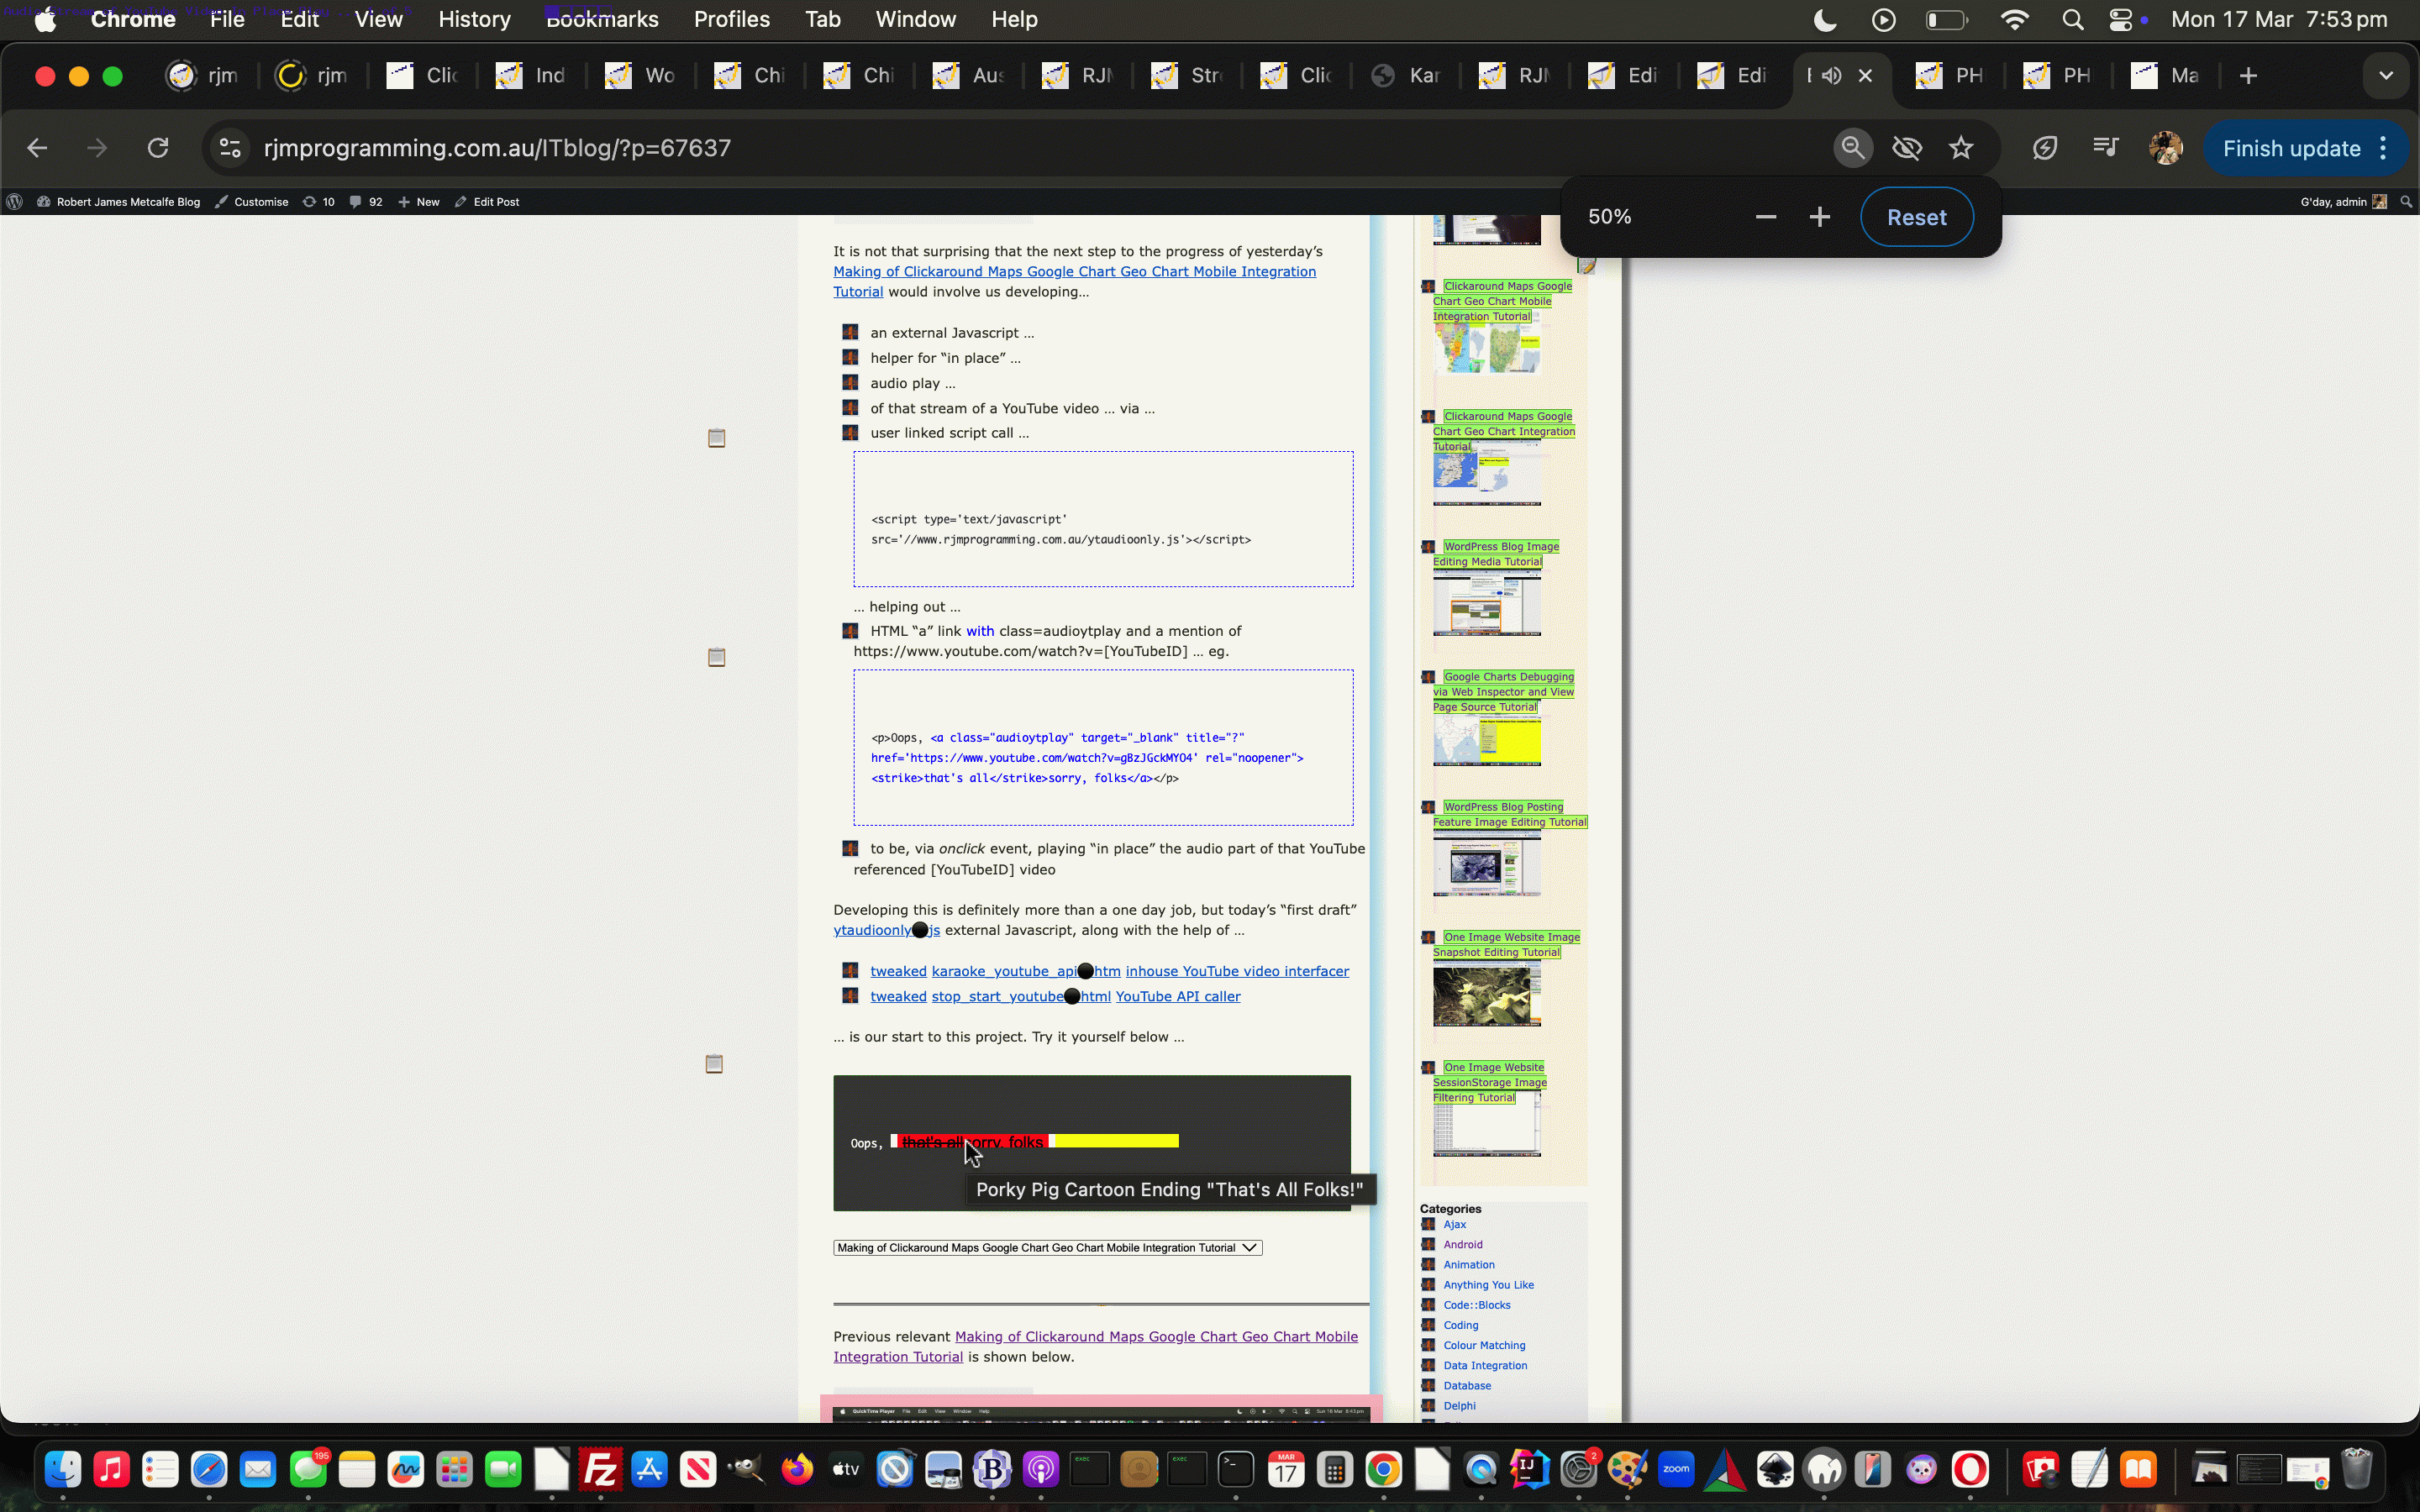
Task: Open New in the WordPress admin bar
Action: point(419,202)
